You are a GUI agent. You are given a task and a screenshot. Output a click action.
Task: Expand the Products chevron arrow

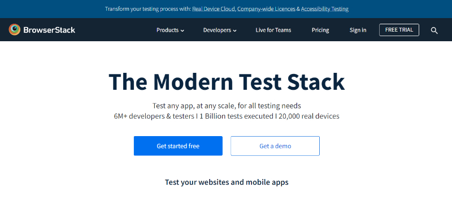pos(182,30)
